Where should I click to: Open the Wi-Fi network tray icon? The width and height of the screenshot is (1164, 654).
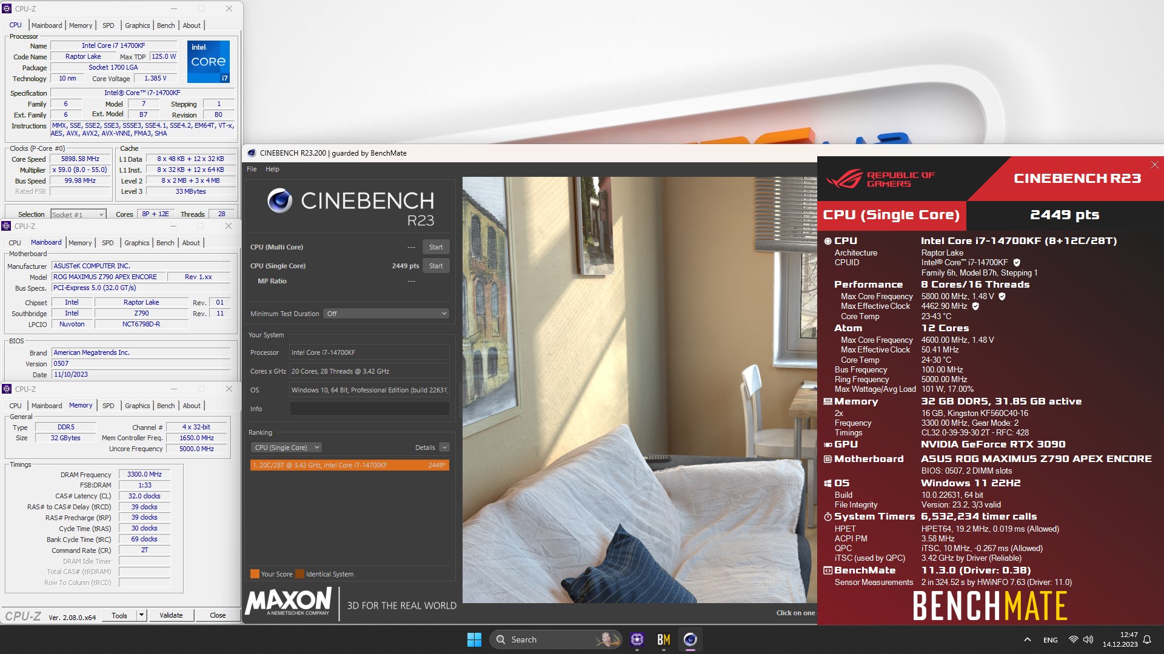(x=1073, y=639)
